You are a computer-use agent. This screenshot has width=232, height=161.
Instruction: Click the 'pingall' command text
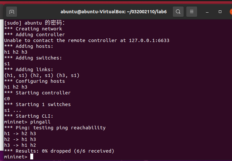[x=40, y=122]
